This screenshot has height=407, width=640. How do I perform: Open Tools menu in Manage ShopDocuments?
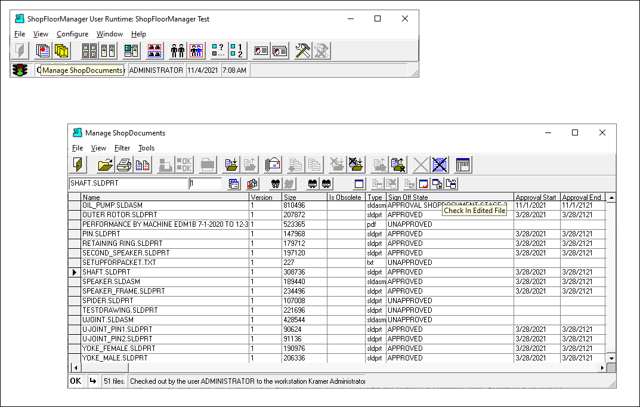coord(146,148)
